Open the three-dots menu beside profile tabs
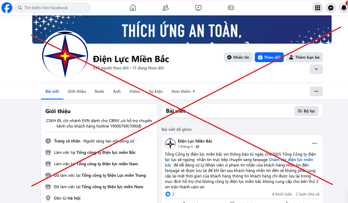The width and height of the screenshot is (348, 203). 316,91
